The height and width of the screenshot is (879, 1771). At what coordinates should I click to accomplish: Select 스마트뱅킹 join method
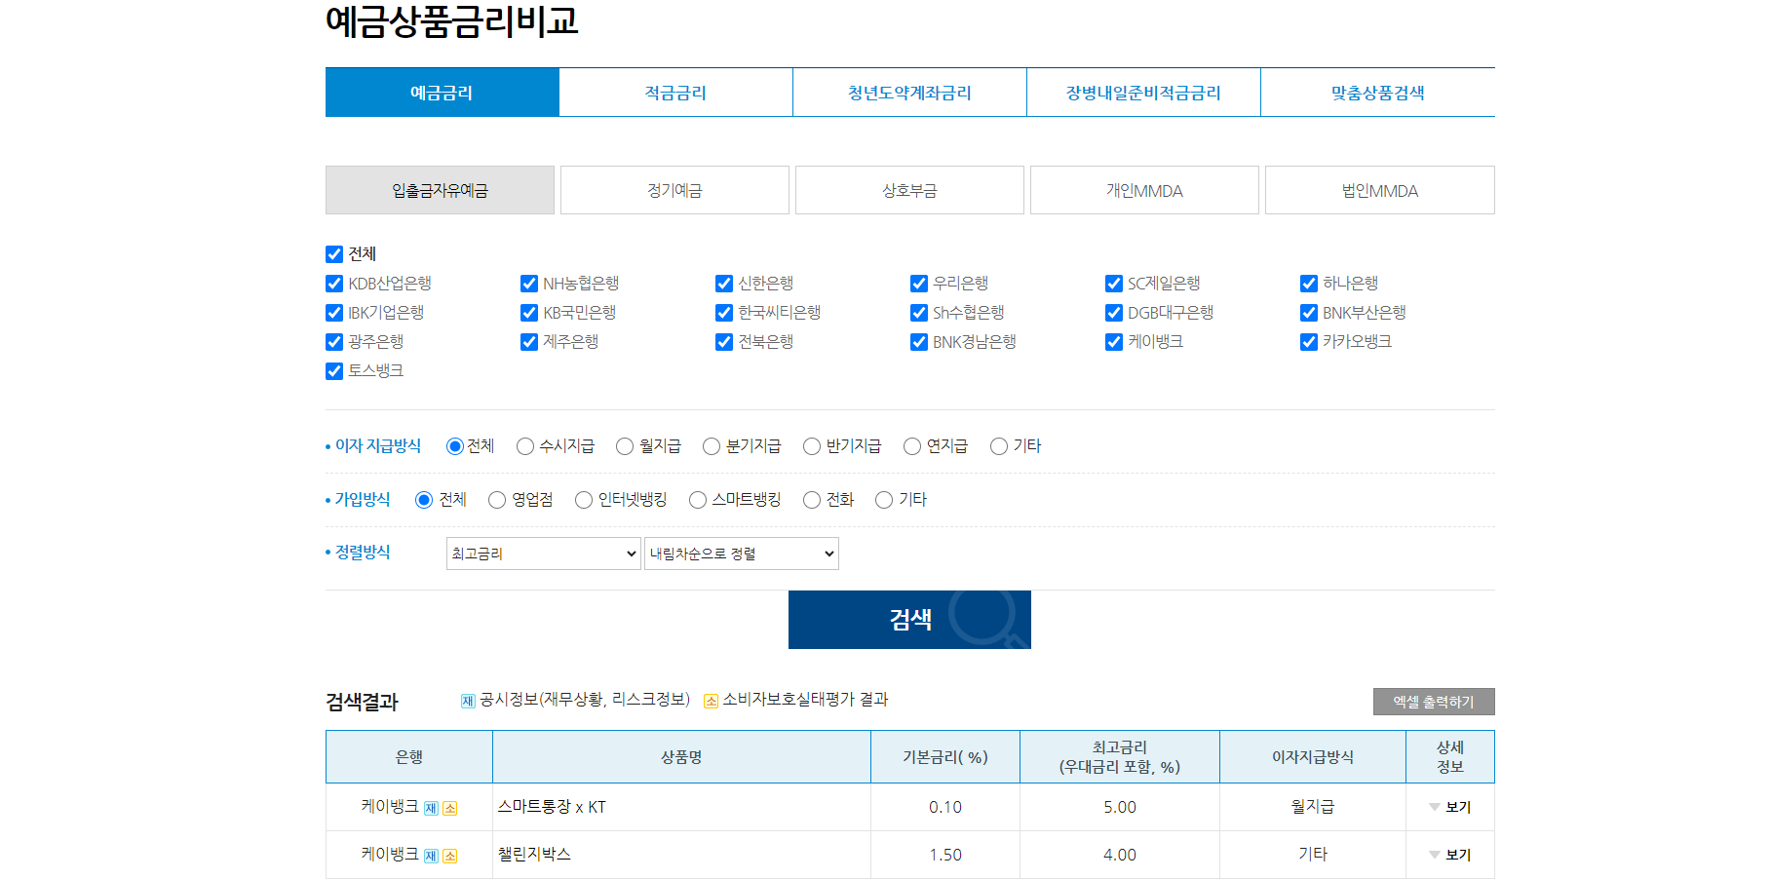(x=698, y=500)
